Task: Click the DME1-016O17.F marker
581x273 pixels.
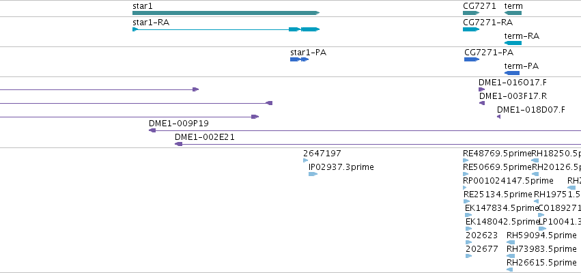Action: [x=481, y=89]
